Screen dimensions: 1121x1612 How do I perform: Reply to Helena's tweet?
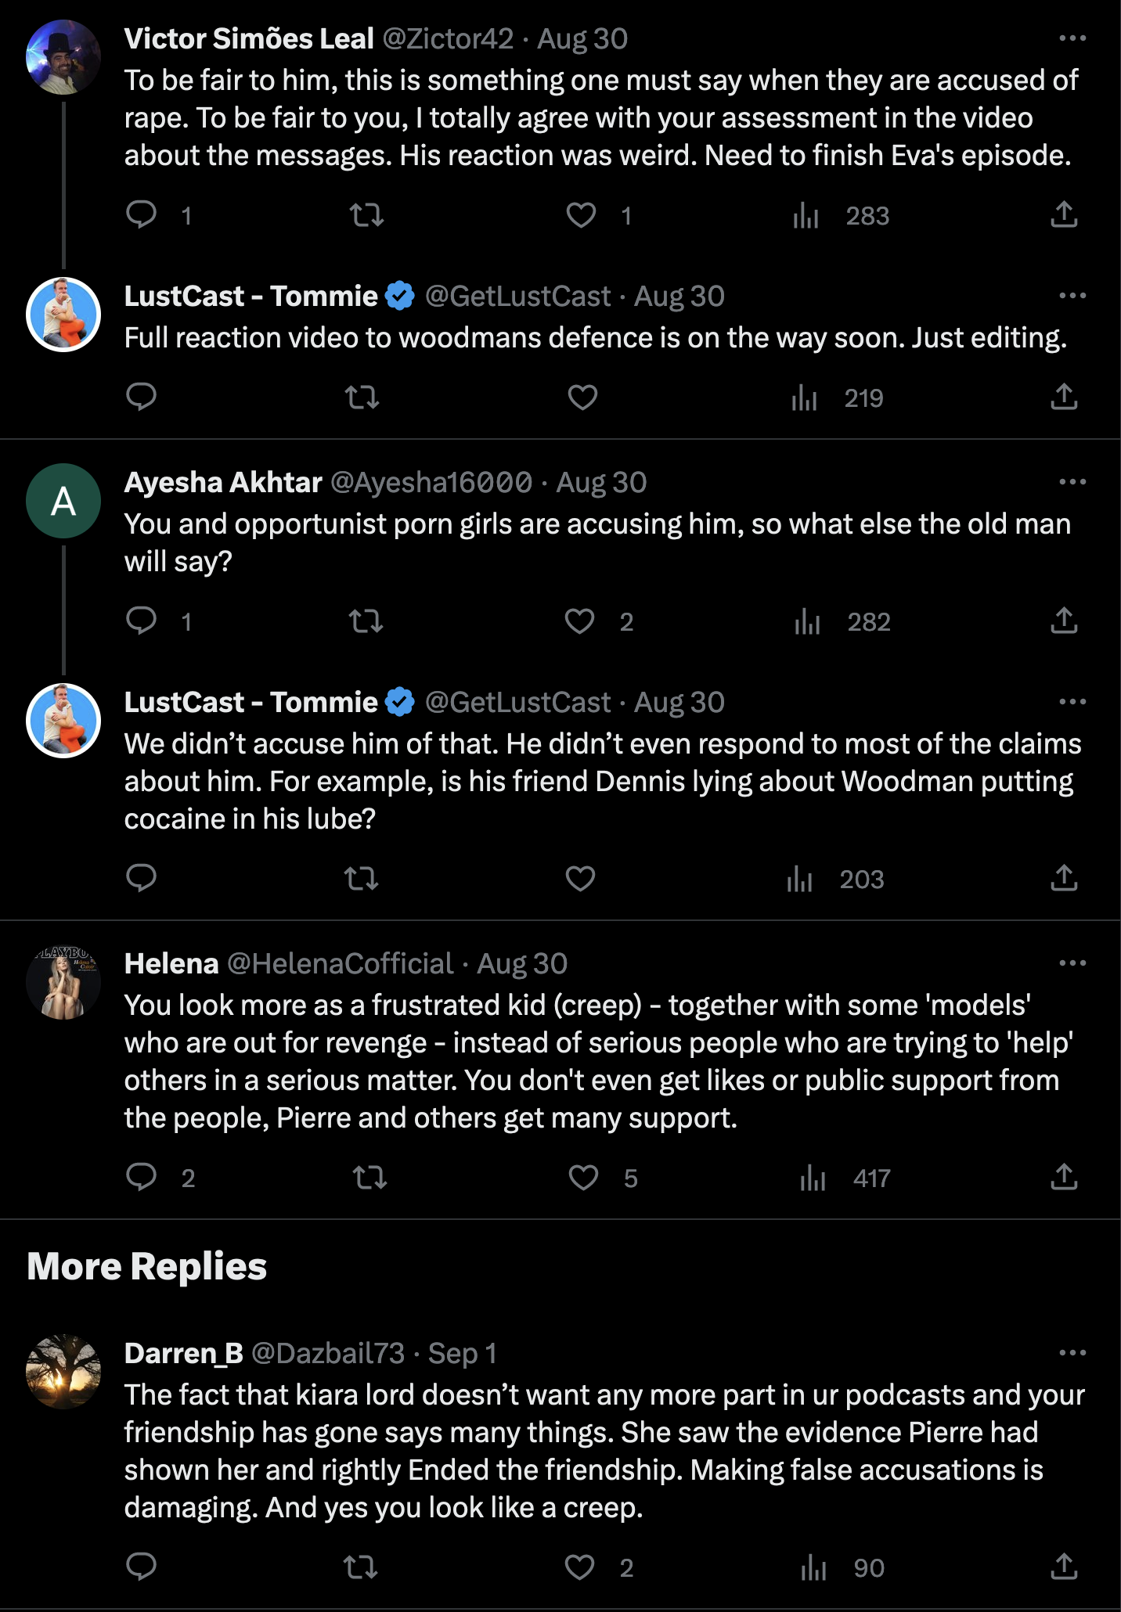[x=142, y=1177]
